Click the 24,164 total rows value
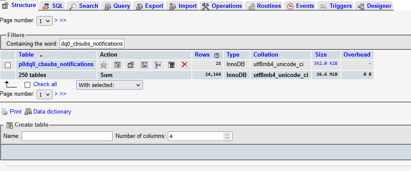Viewport: 411px width, 171px height. coord(213,74)
